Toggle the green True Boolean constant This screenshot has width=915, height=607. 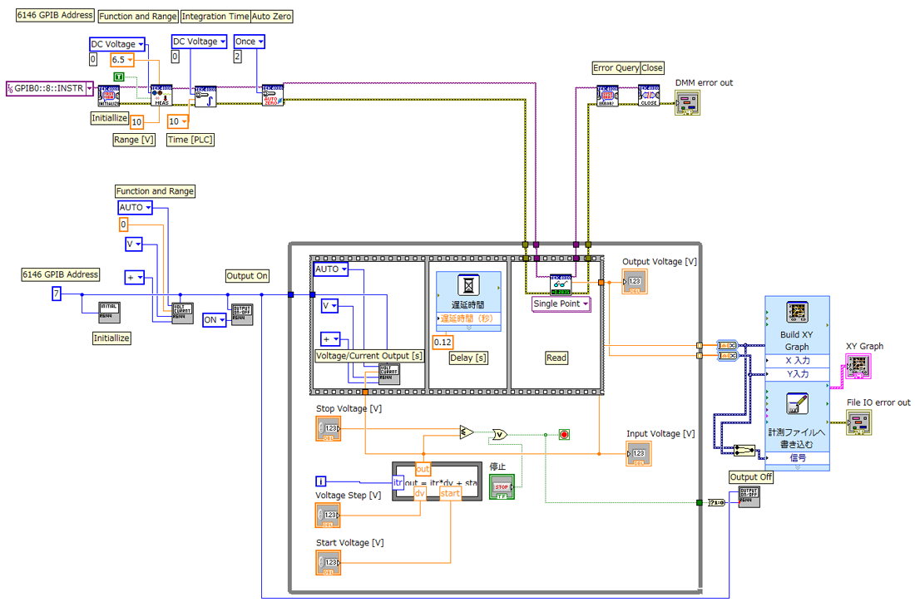118,77
